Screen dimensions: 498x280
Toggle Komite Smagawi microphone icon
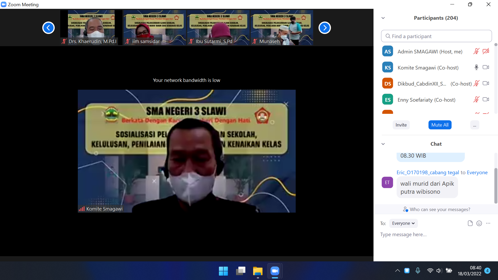coord(476,67)
